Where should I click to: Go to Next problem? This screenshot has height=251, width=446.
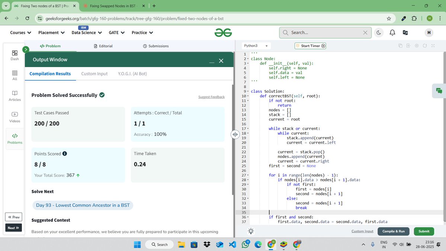(13, 228)
